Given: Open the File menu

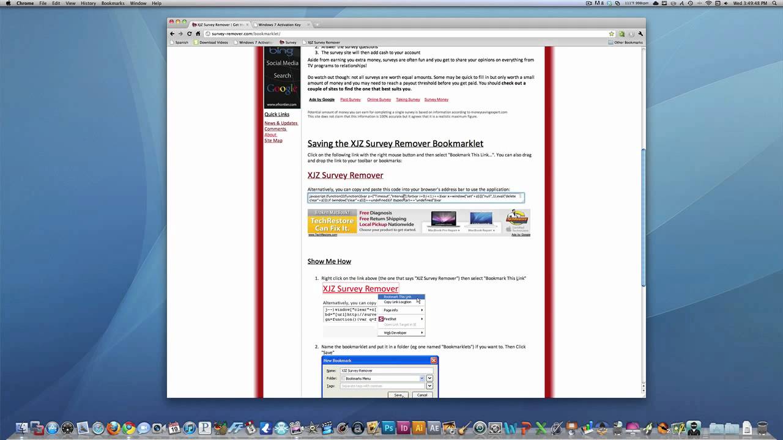Looking at the screenshot, I should 43,3.
